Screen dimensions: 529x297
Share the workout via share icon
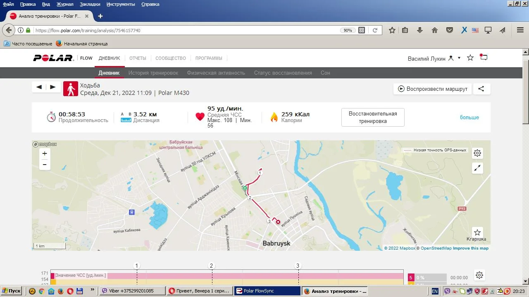tap(481, 89)
